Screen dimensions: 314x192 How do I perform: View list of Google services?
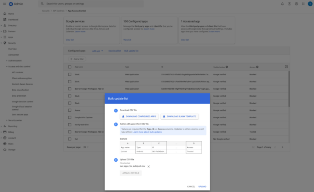(70, 40)
